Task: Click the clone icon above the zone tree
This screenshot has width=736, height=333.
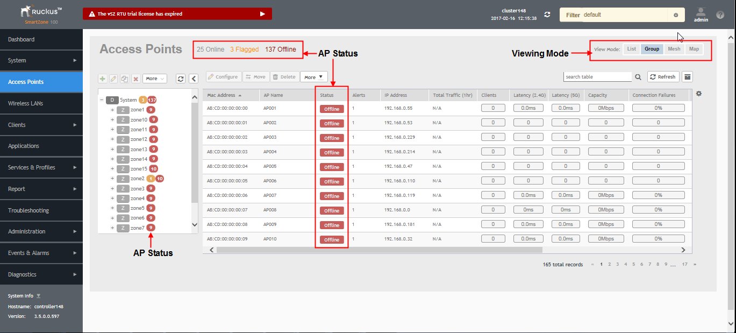Action: tap(125, 79)
